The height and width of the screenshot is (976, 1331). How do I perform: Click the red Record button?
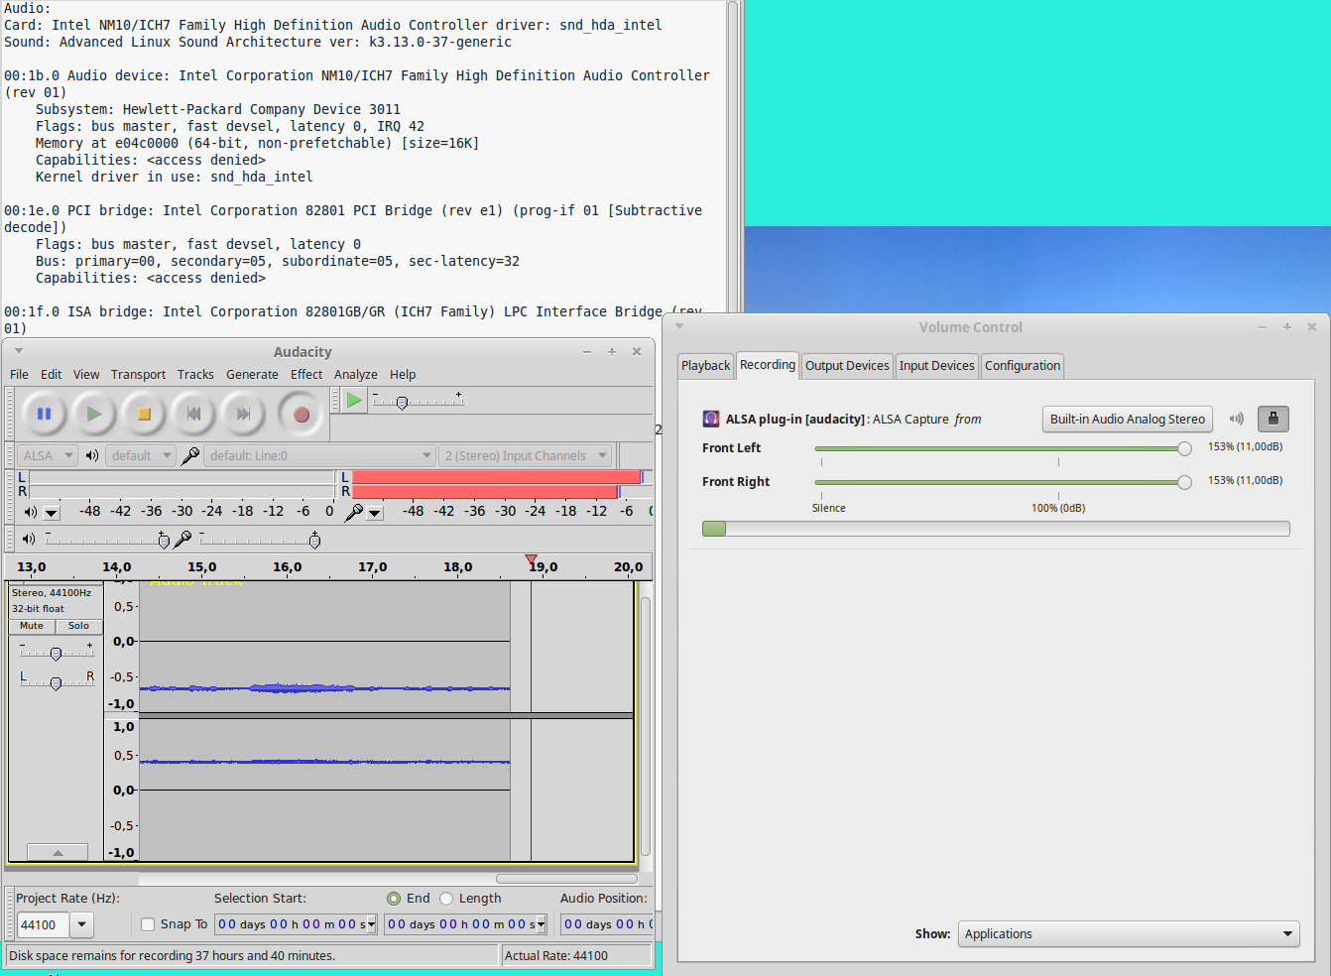point(302,415)
